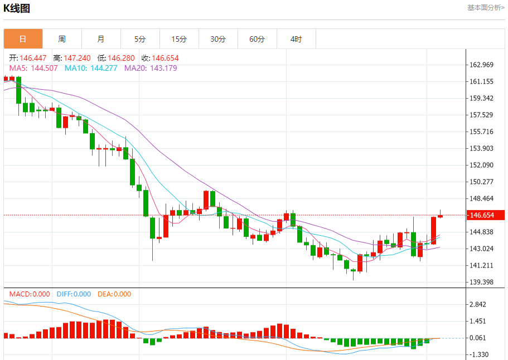Screen dimensions: 508x360
Task: Open the 月 monthly chart tab
Action: point(101,39)
